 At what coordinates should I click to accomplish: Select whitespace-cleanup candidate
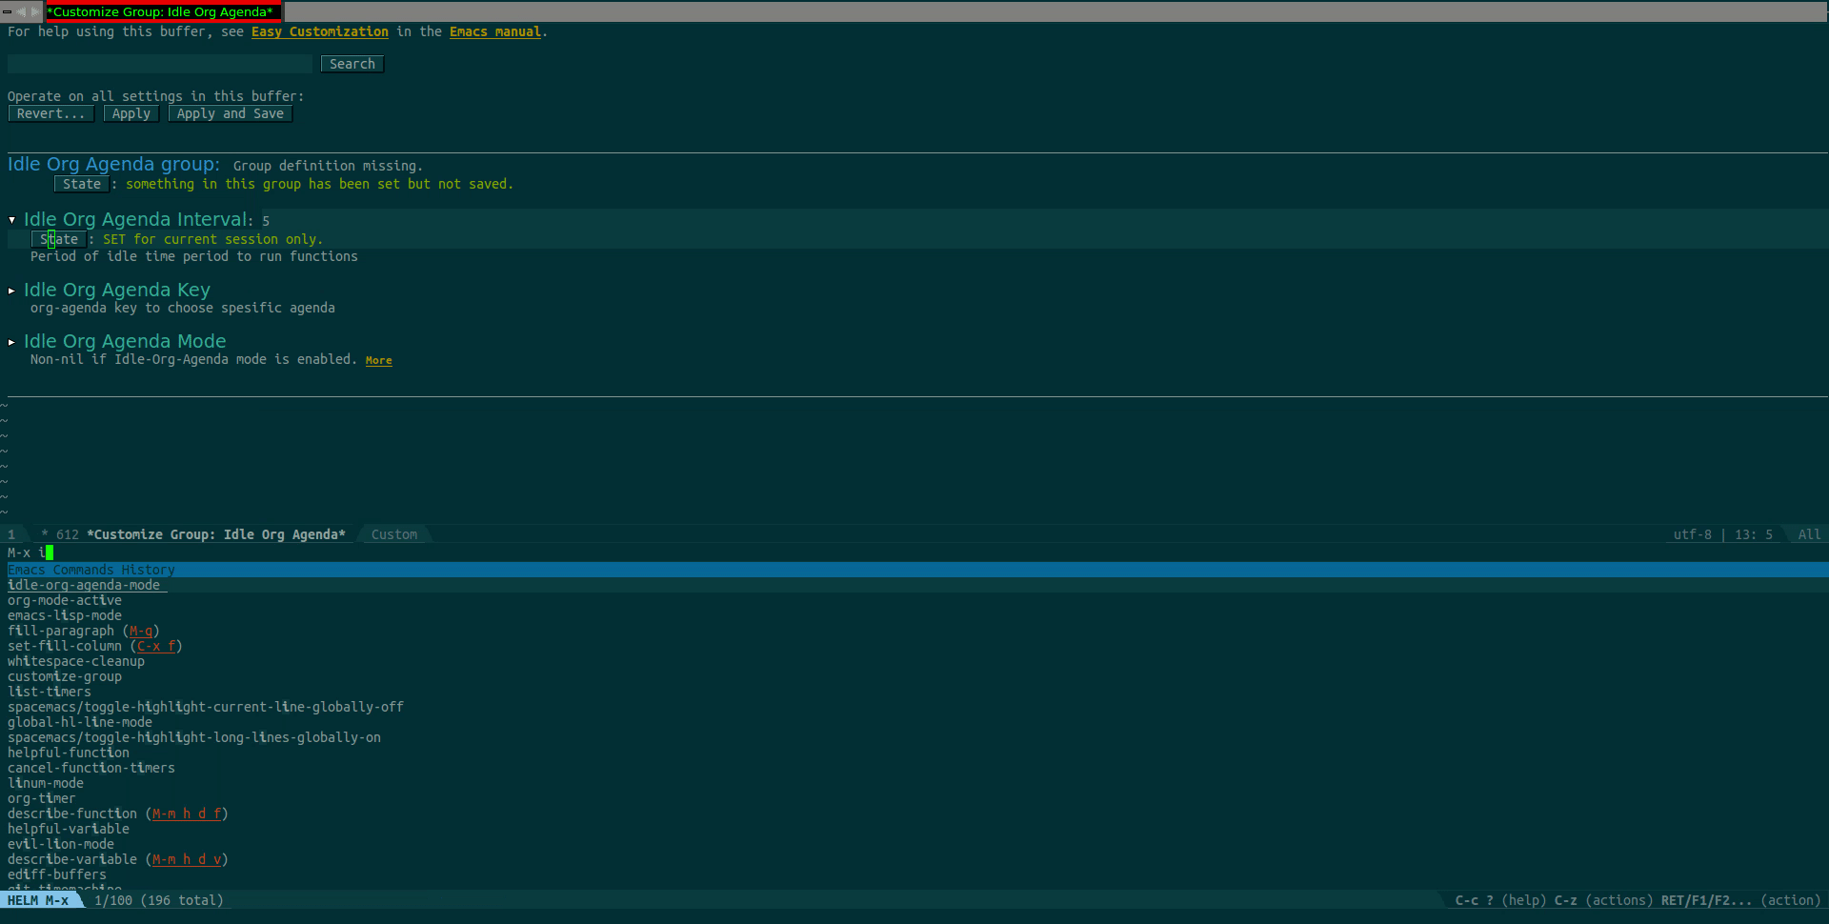pyautogui.click(x=76, y=661)
